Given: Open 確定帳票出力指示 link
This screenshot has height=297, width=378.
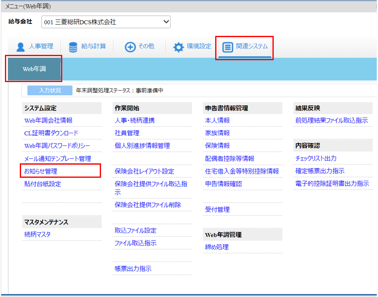Looking at the screenshot, I should click(320, 171).
